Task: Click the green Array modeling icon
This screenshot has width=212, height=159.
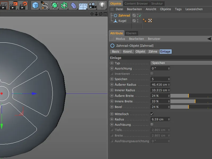Action: pyautogui.click(x=64, y=5)
